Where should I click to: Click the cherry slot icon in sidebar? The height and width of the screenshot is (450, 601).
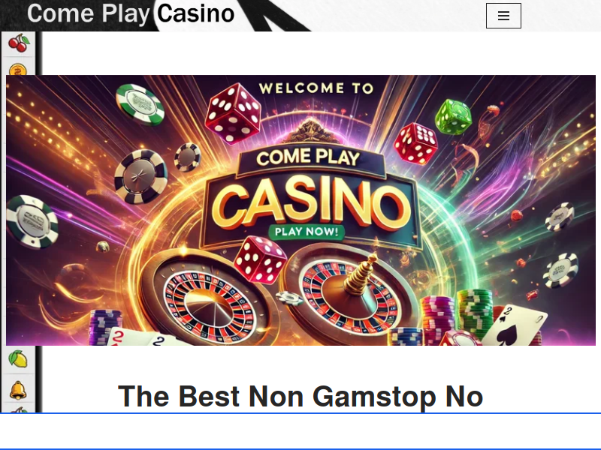click(x=19, y=43)
